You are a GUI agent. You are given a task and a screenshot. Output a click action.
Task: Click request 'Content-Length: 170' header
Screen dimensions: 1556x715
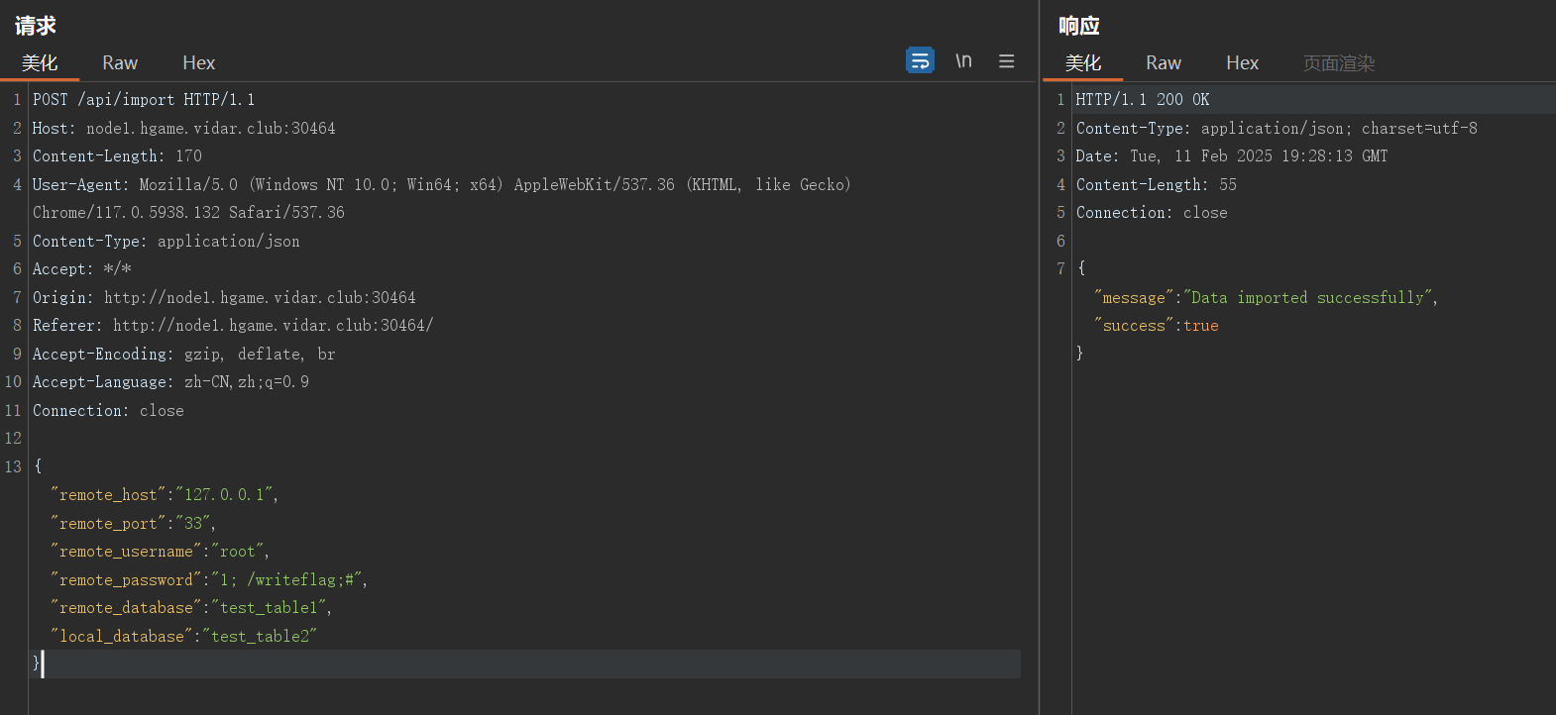[x=117, y=155]
